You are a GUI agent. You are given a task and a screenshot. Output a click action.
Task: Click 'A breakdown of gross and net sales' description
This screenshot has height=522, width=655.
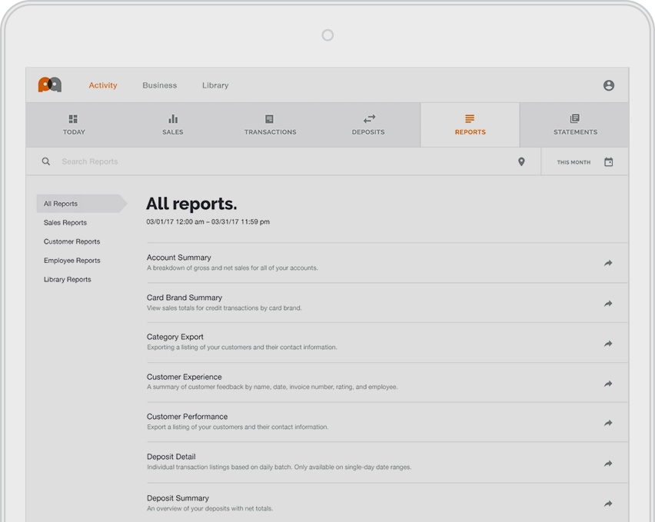click(x=232, y=268)
